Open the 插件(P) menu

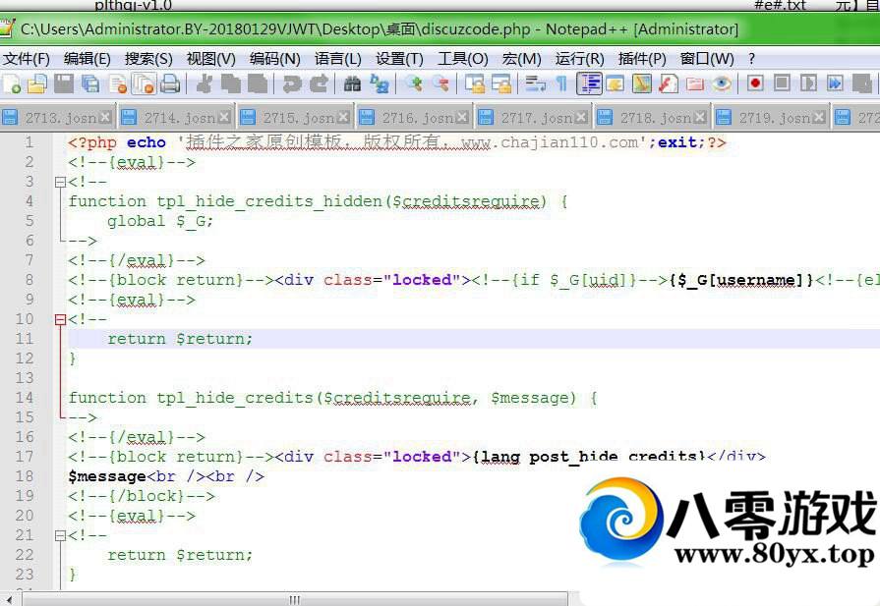pyautogui.click(x=642, y=59)
